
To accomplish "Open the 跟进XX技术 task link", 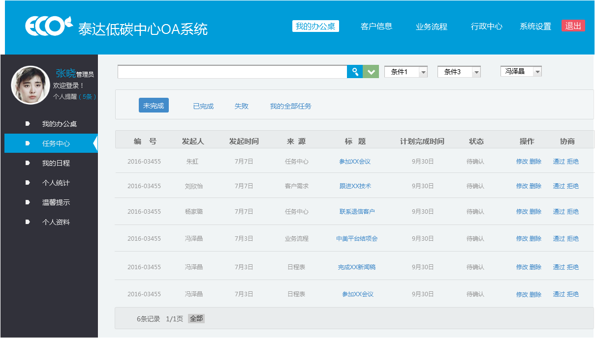I will tap(355, 186).
